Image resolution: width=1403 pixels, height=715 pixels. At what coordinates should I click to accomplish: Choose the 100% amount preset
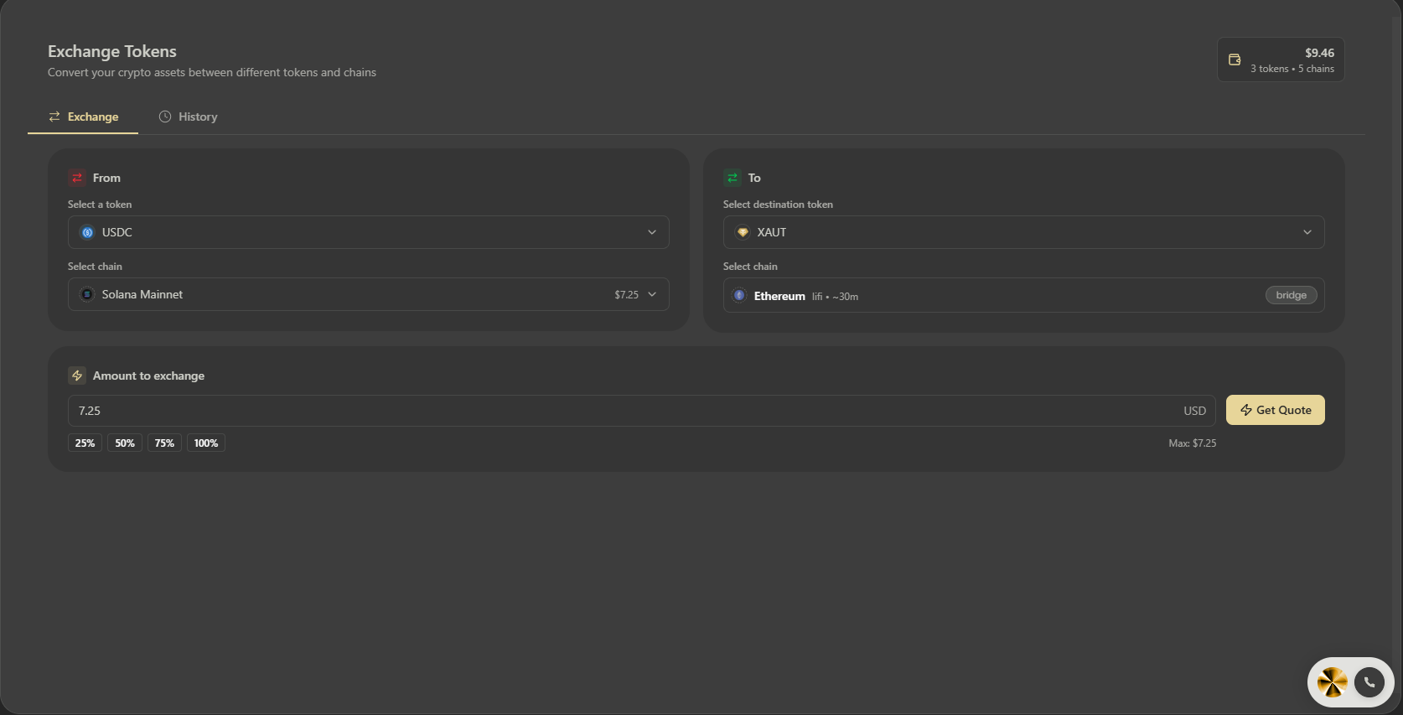(206, 443)
